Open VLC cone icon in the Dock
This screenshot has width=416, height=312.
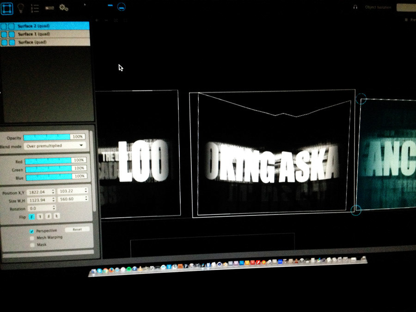coord(141,269)
